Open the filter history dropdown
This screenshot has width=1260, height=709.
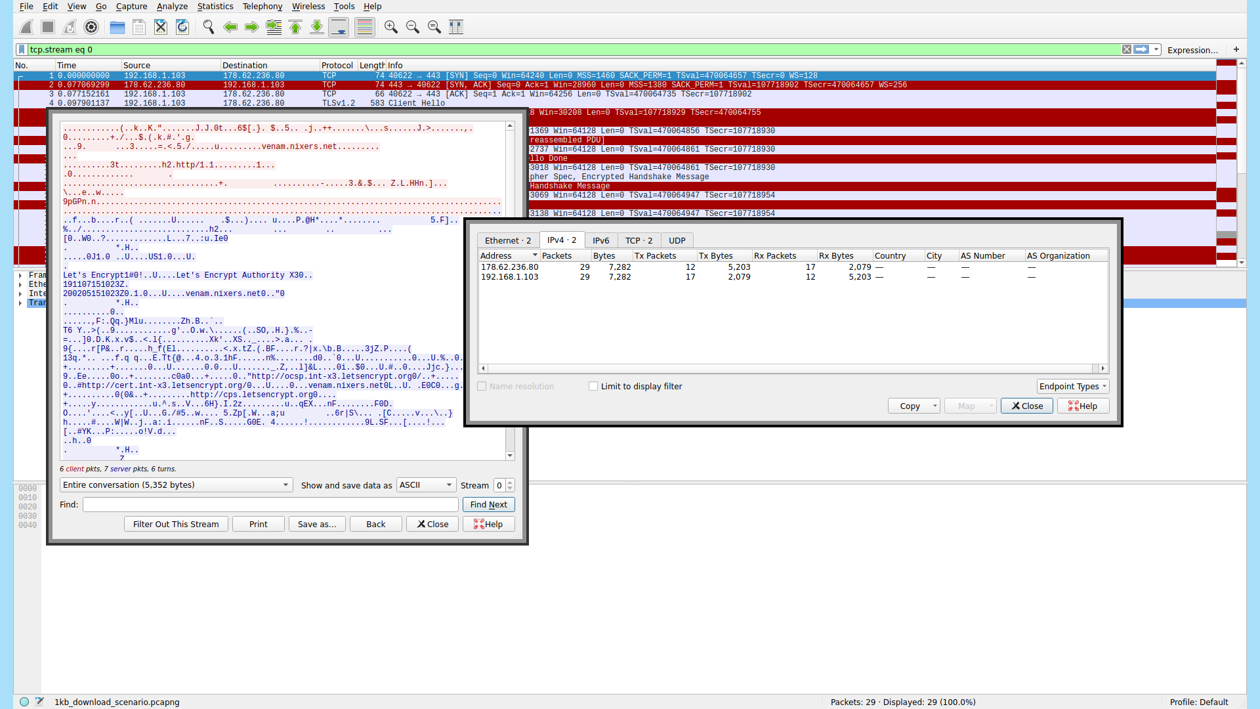click(1156, 49)
